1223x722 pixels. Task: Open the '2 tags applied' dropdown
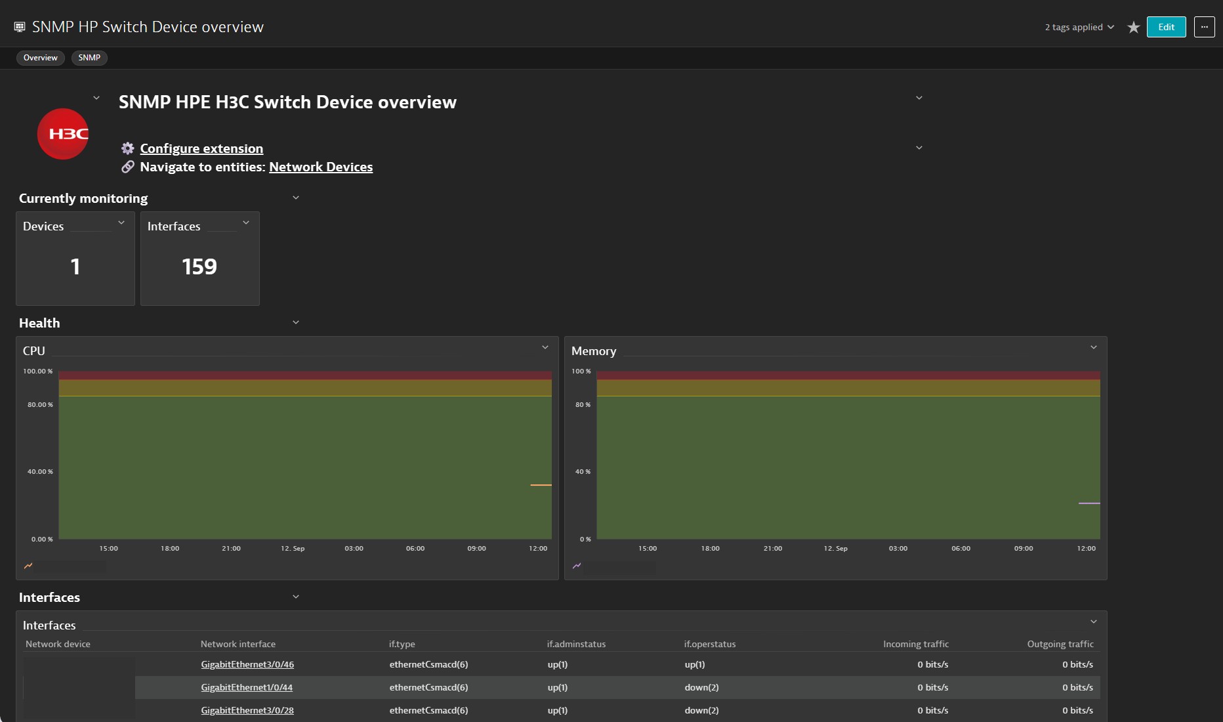tap(1078, 27)
